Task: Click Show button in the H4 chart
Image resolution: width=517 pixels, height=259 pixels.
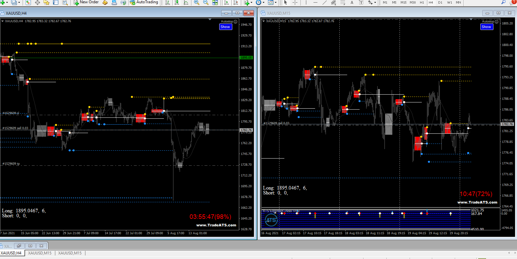Action: (x=225, y=27)
